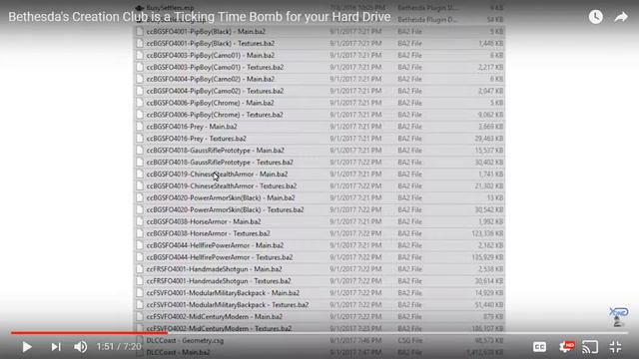
Task: Click file icon of Prey - Main.ba2
Action: (x=140, y=127)
